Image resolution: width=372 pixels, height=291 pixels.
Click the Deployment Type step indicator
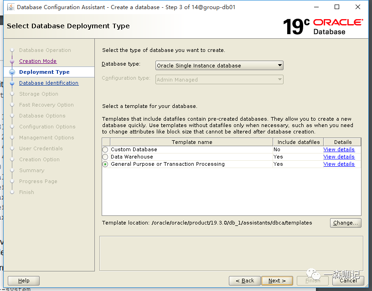(x=12, y=72)
